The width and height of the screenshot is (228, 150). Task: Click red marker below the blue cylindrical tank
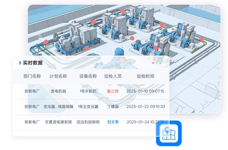point(122,60)
